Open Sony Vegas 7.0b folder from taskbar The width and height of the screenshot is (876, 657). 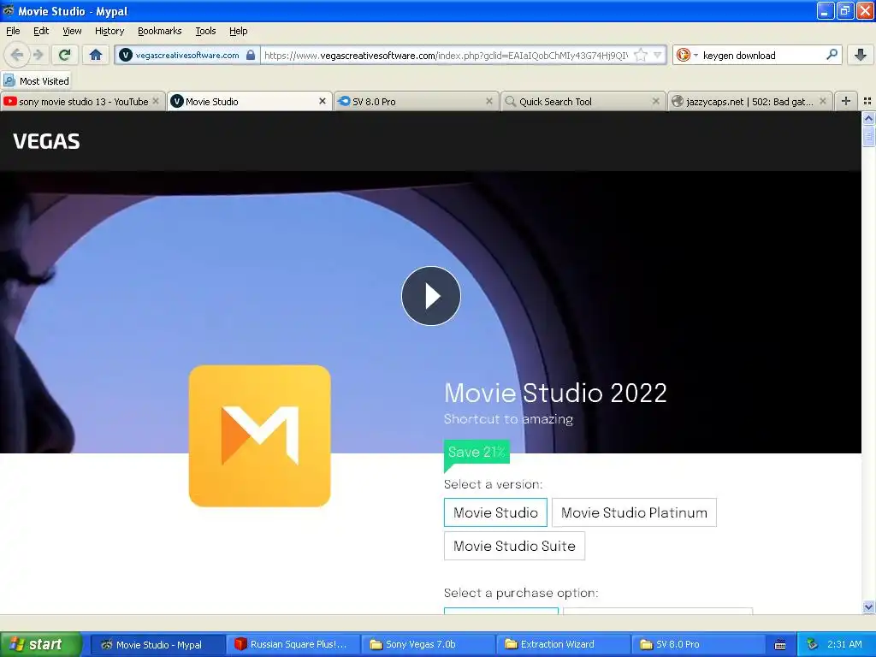tap(429, 645)
